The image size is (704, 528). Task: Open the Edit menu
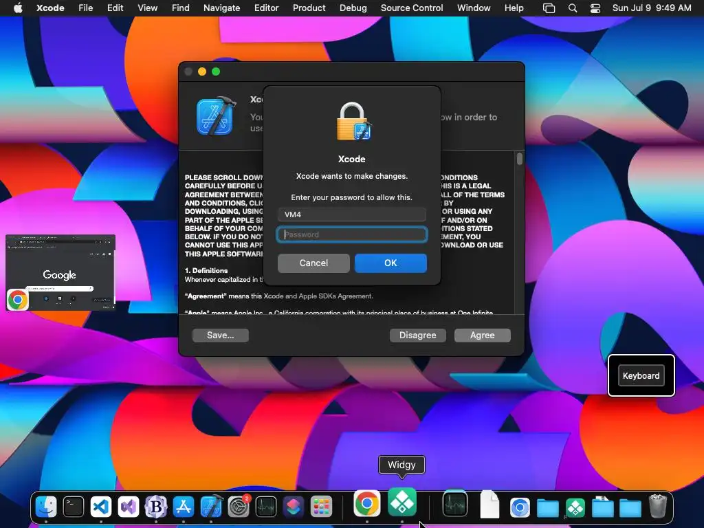pos(115,8)
